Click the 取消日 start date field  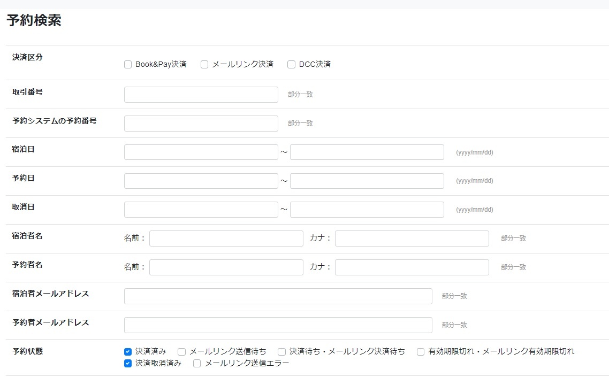pyautogui.click(x=201, y=210)
